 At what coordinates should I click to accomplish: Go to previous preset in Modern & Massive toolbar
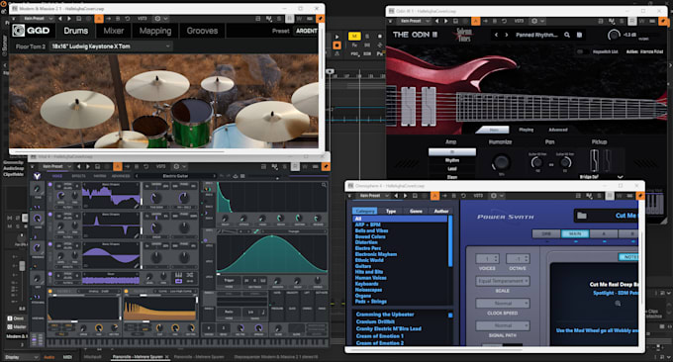click(60, 19)
